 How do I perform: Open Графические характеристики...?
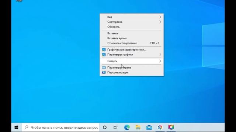tap(132, 49)
